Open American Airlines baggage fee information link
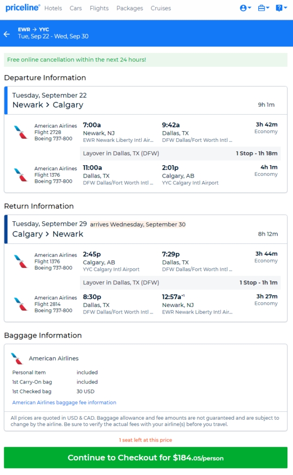 (64, 402)
